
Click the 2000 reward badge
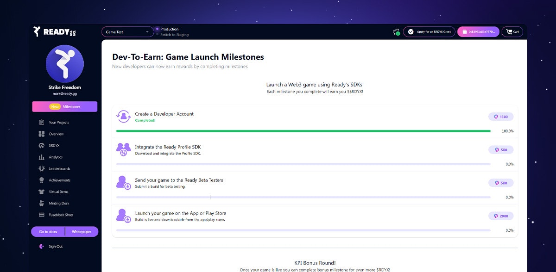(501, 216)
